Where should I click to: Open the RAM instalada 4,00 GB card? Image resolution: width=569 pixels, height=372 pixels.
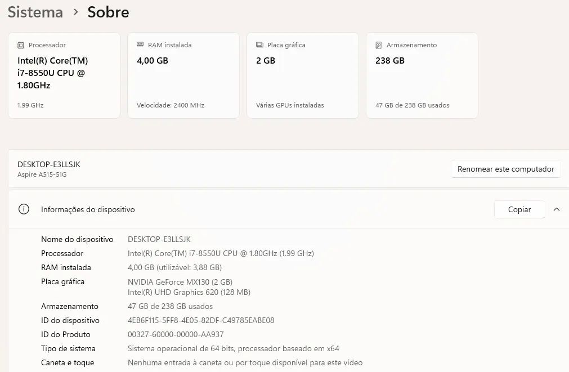183,75
